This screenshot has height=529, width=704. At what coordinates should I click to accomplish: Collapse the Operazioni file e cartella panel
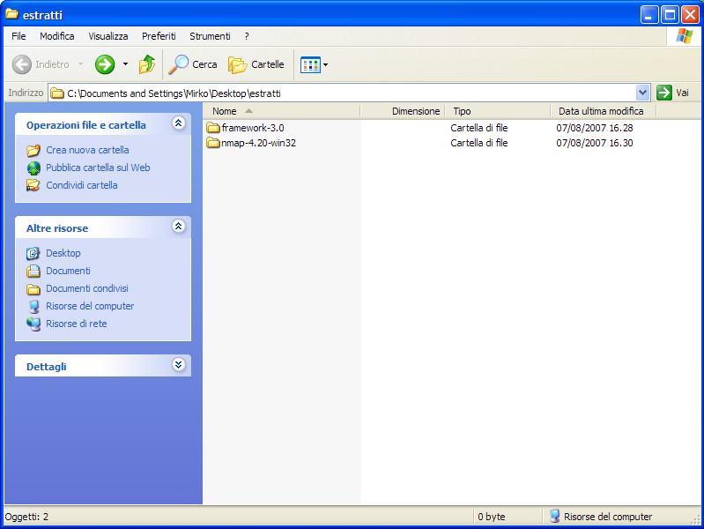pos(178,123)
